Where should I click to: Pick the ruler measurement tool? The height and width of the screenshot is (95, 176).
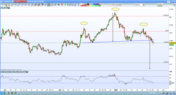(12, 5)
